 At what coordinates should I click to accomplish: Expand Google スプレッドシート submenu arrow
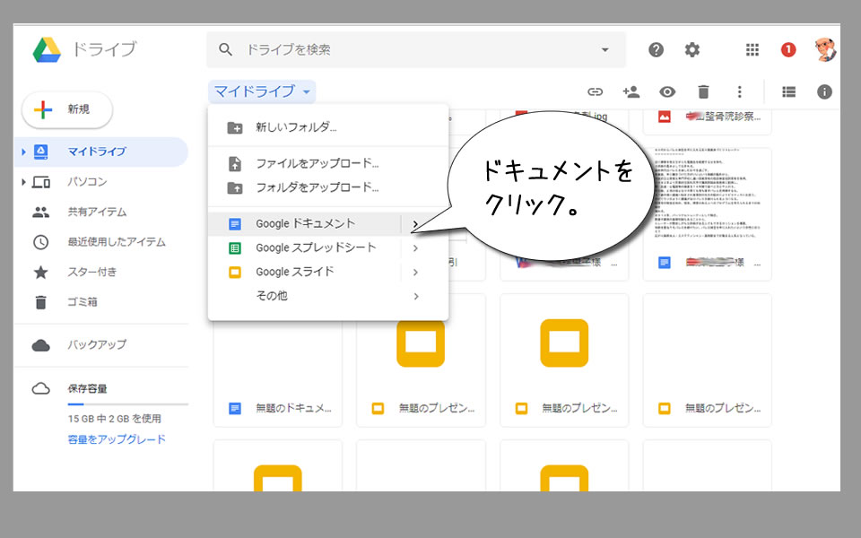click(415, 248)
